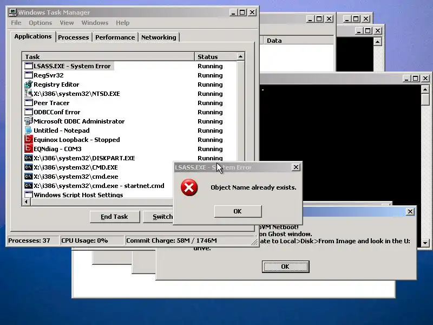Click the uppercase CMD.EXE console icon
433x325 pixels.
29,167
